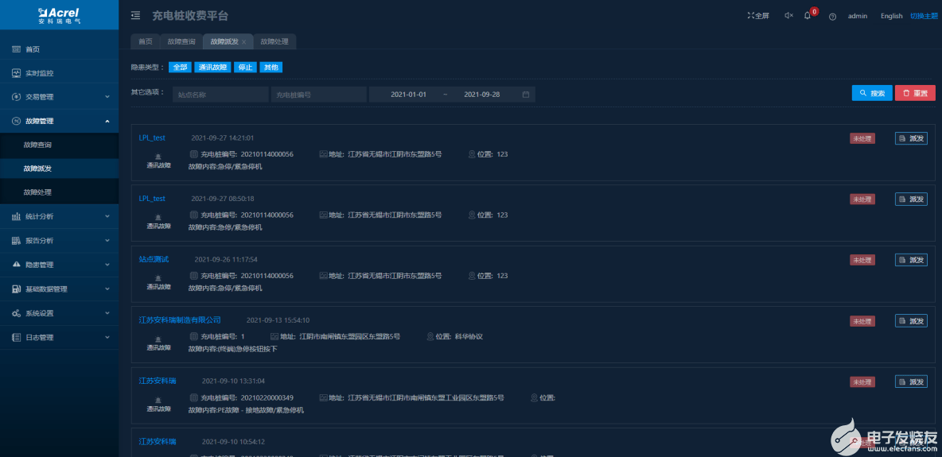The height and width of the screenshot is (457, 942).
Task: Click the red 重置 reset button
Action: pos(915,93)
